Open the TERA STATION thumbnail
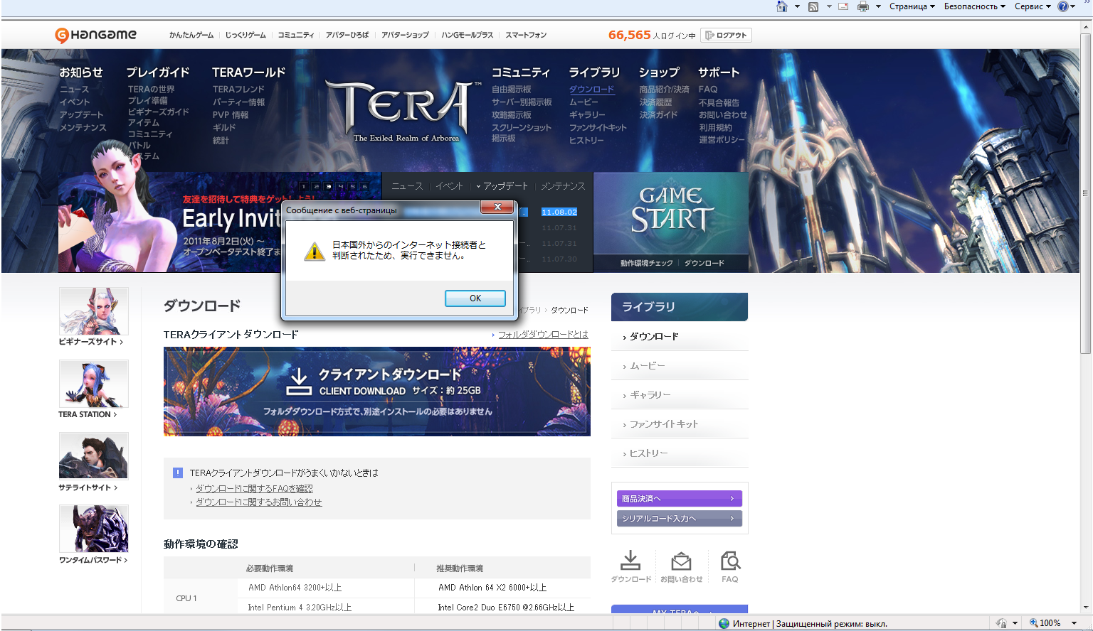This screenshot has width=1093, height=631. 93,384
